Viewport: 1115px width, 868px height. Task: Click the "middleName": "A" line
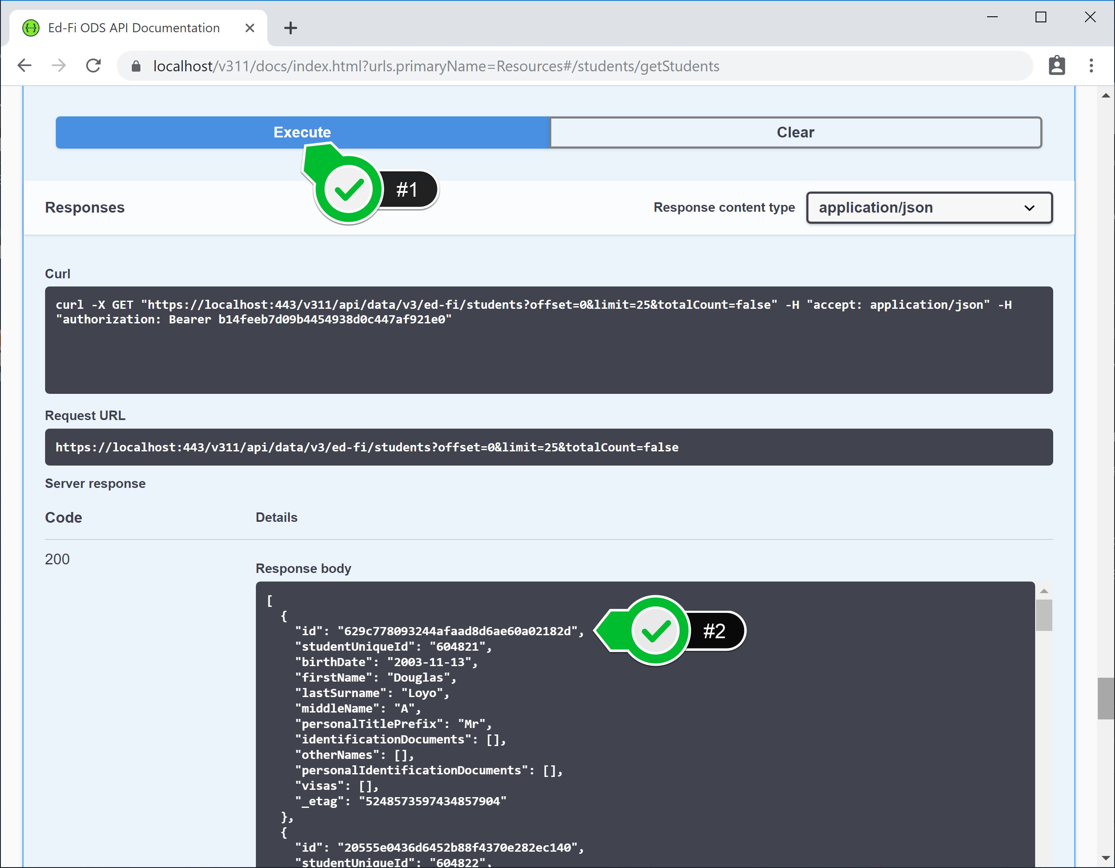coord(357,709)
